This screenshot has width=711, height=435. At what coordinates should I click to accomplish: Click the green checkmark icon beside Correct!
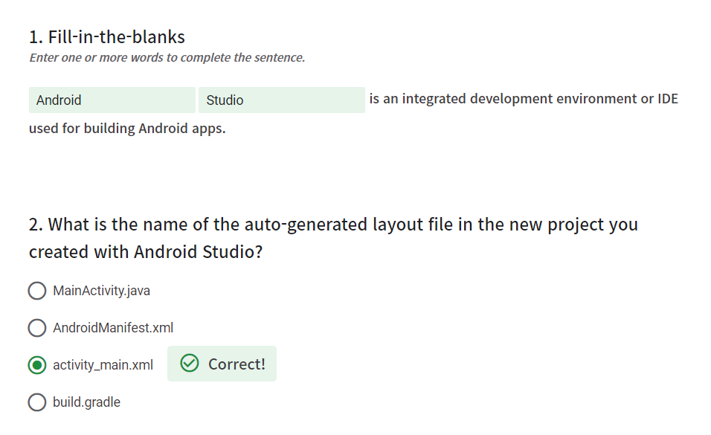pyautogui.click(x=190, y=364)
